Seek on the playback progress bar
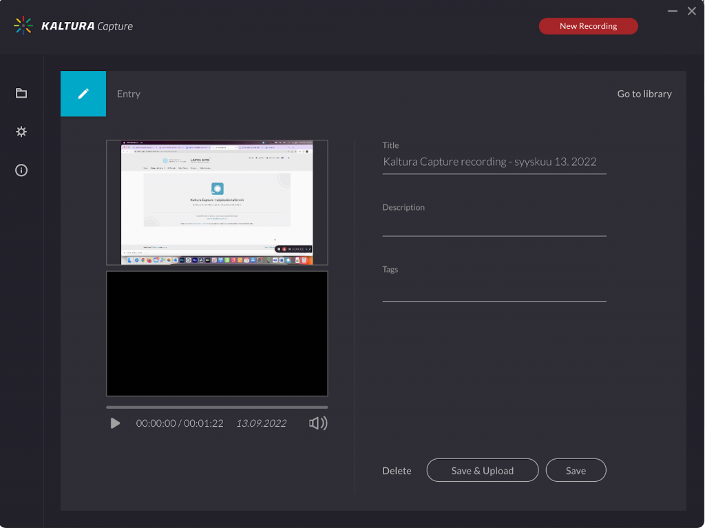 (217, 407)
